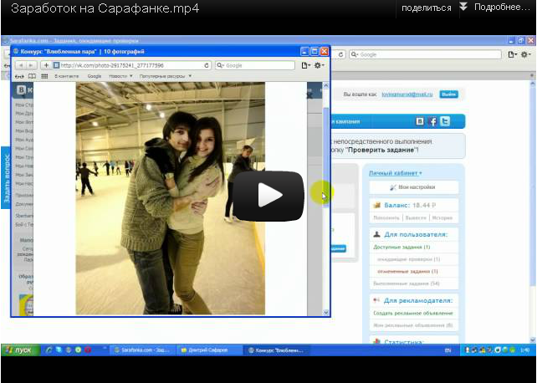This screenshot has width=537, height=383.
Task: Open Sarafanka's VKontakte social icon
Action: 420,121
